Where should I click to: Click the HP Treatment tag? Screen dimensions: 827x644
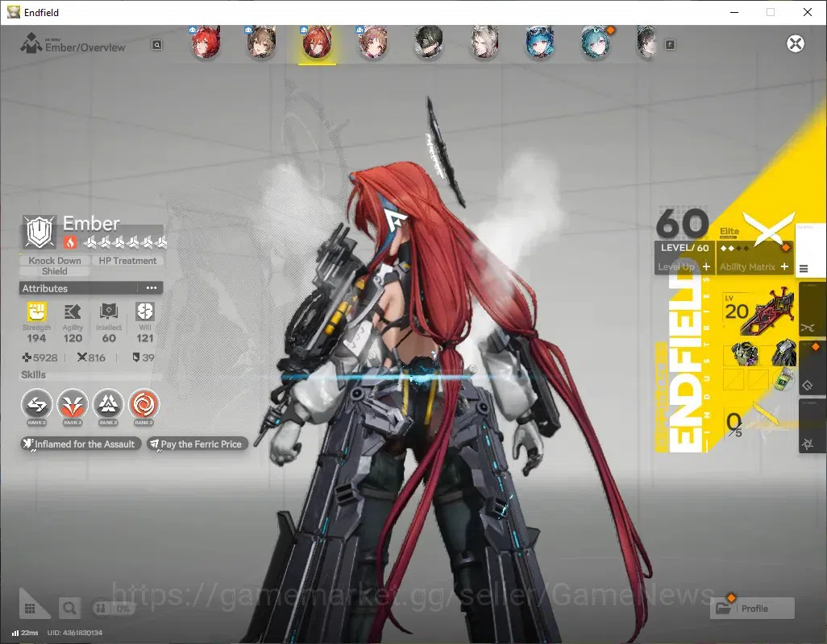pos(127,261)
